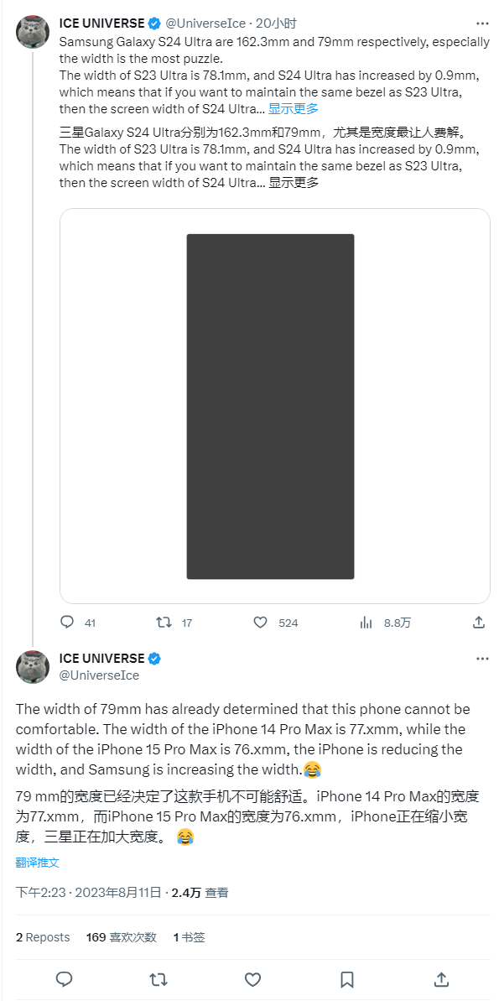
Task: View the 169 喜欢次数 likes list
Action: 121,937
